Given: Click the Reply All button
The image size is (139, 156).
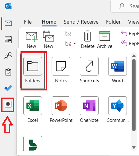Looking at the screenshot, I should 130,43.
